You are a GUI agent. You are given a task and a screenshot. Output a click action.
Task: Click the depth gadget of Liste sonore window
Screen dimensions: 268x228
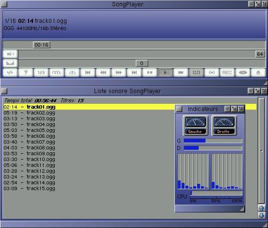pyautogui.click(x=264, y=91)
